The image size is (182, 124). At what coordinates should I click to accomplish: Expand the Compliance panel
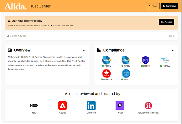pyautogui.click(x=173, y=50)
